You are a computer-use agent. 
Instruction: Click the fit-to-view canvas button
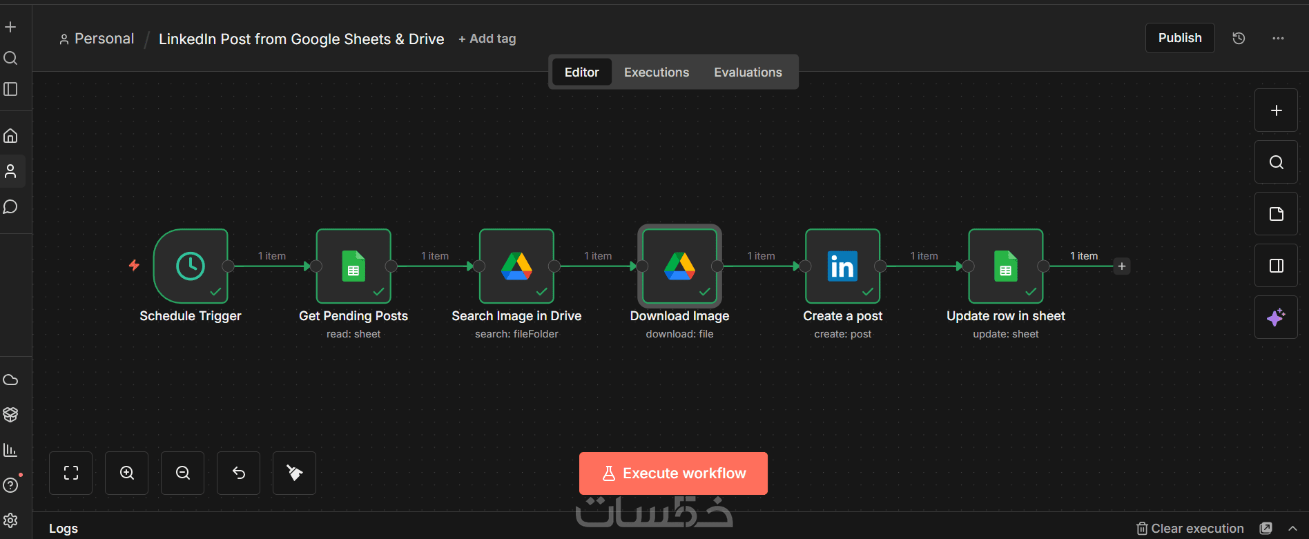(x=71, y=473)
